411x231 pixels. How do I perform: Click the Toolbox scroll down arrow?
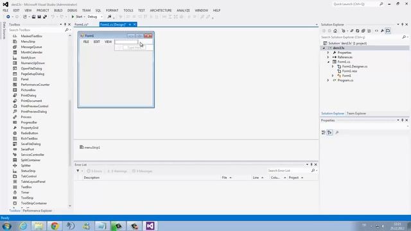click(70, 206)
